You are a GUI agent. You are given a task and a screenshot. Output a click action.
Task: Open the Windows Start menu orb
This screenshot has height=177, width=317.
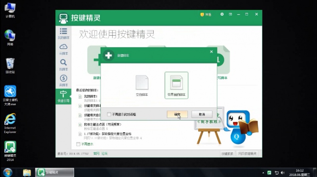coord(8,173)
